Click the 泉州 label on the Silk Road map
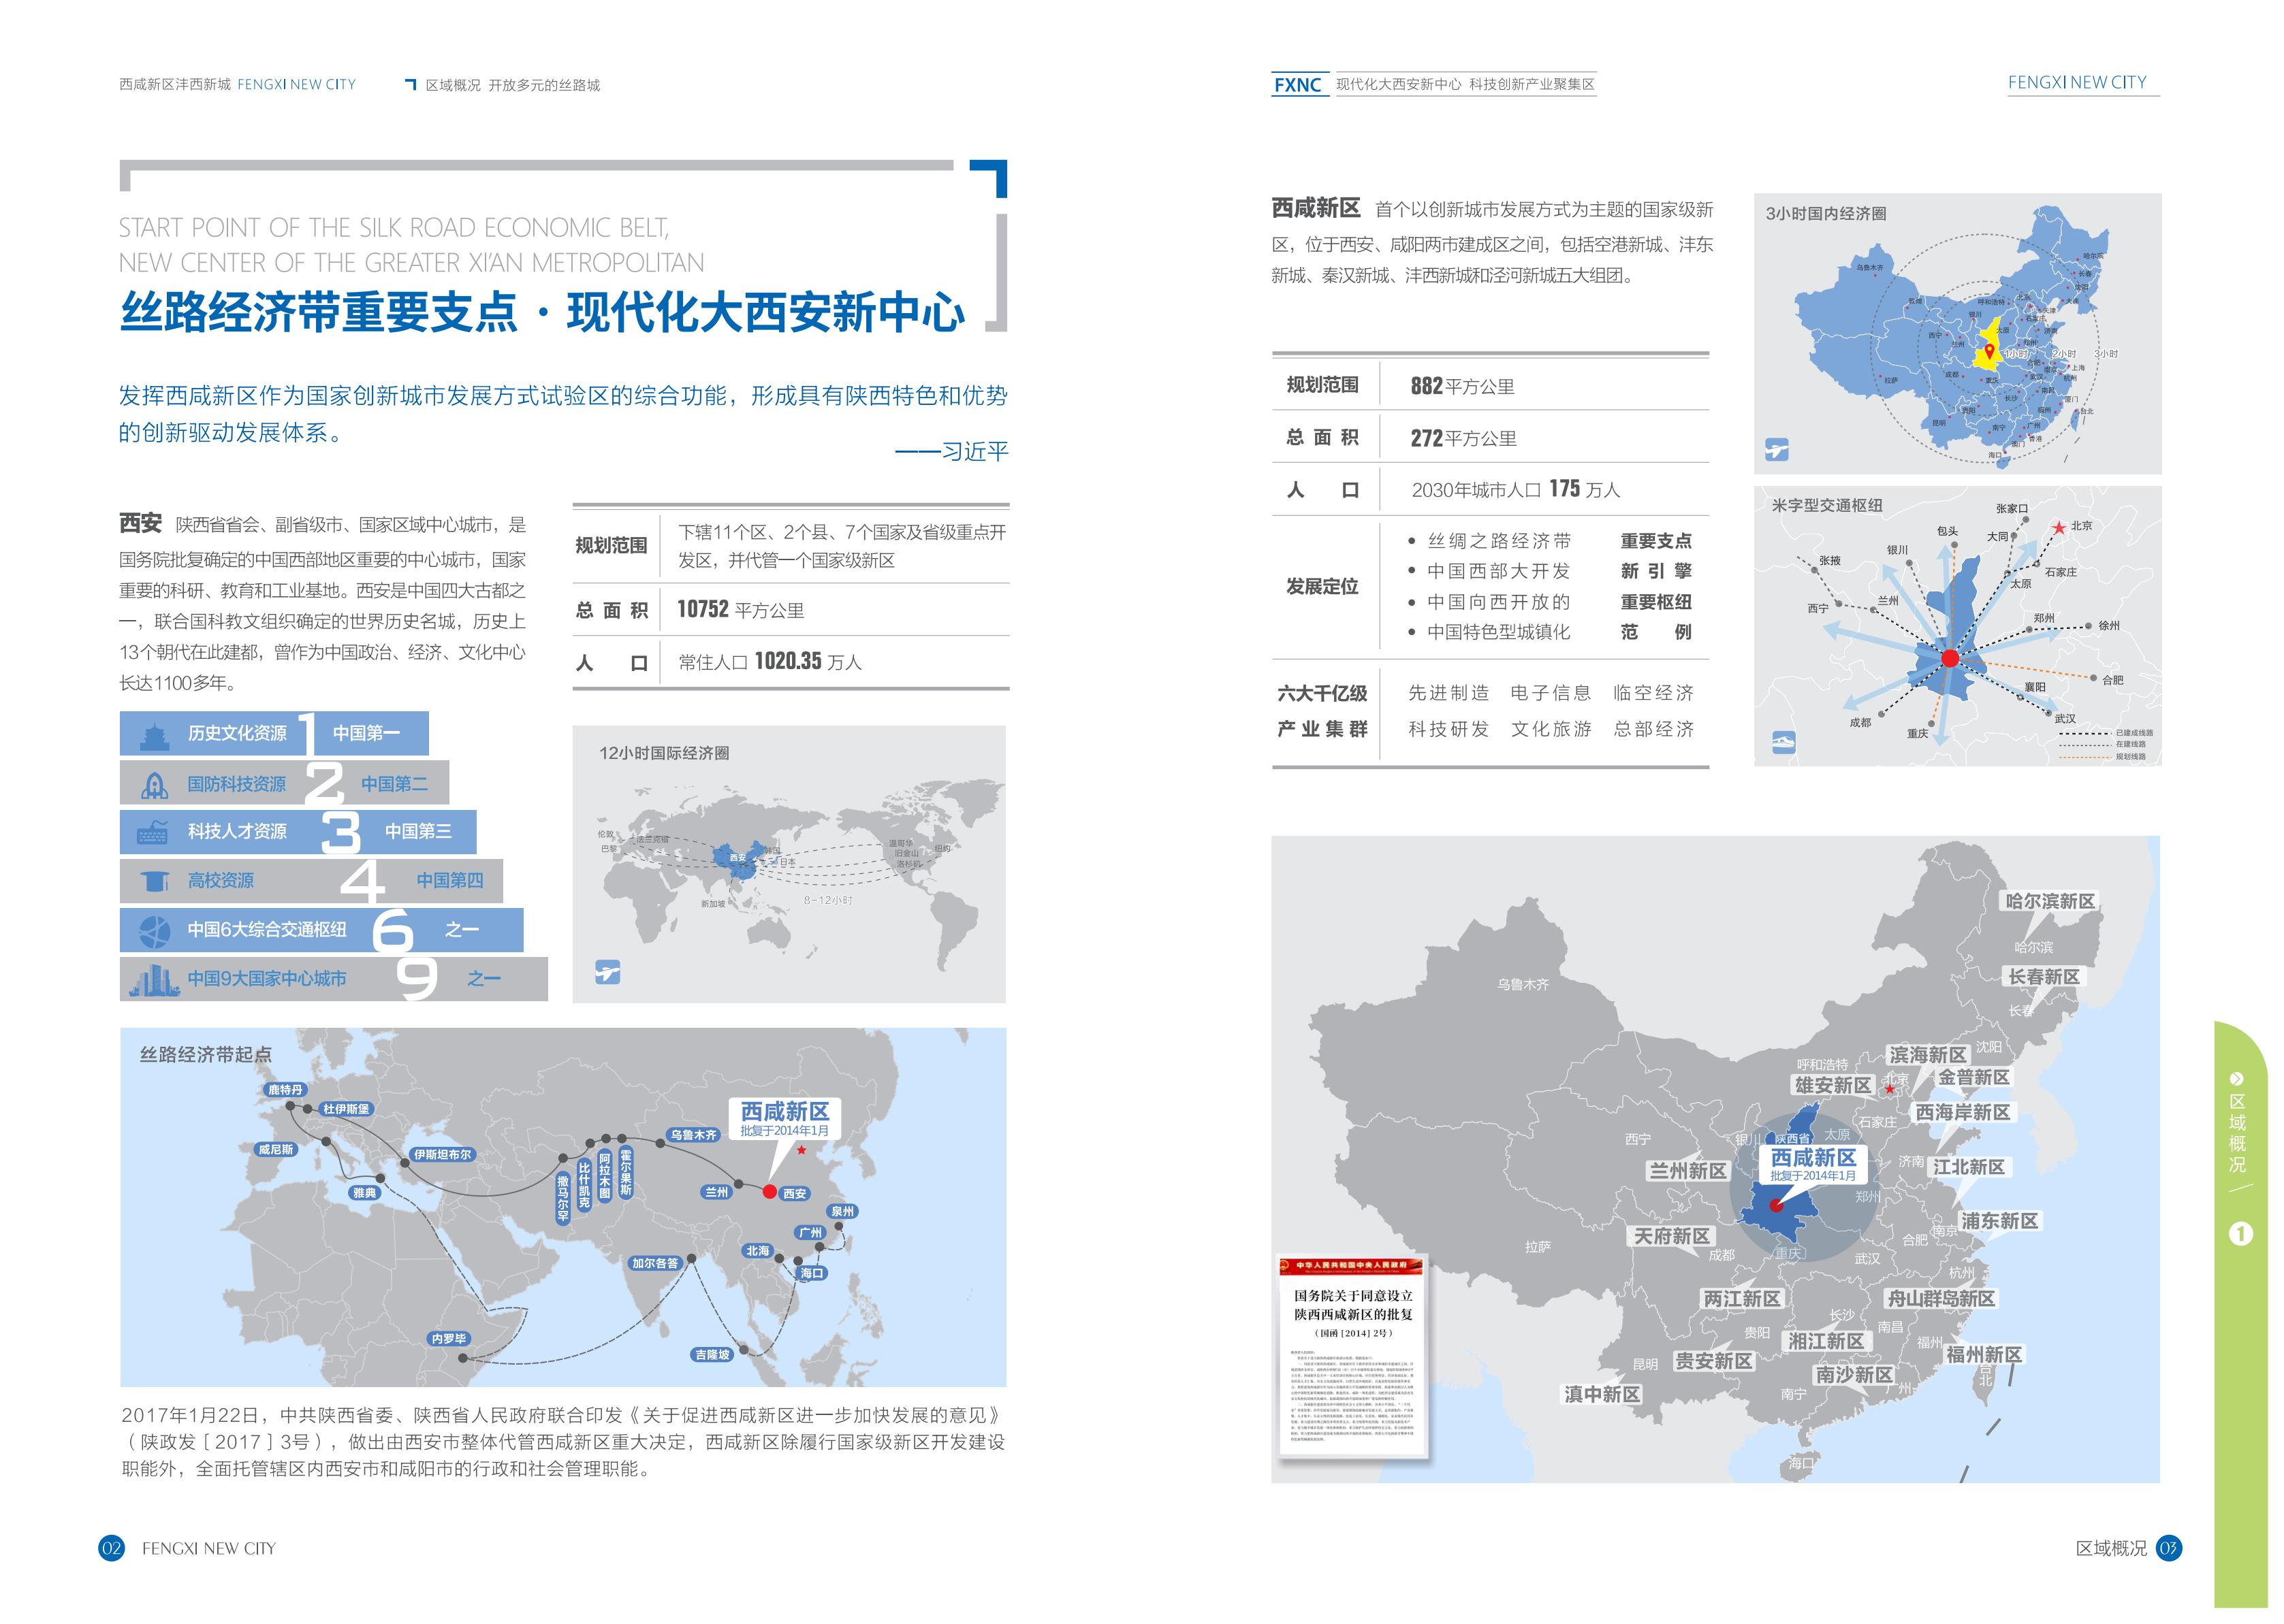This screenshot has width=2284, height=1624. [842, 1211]
